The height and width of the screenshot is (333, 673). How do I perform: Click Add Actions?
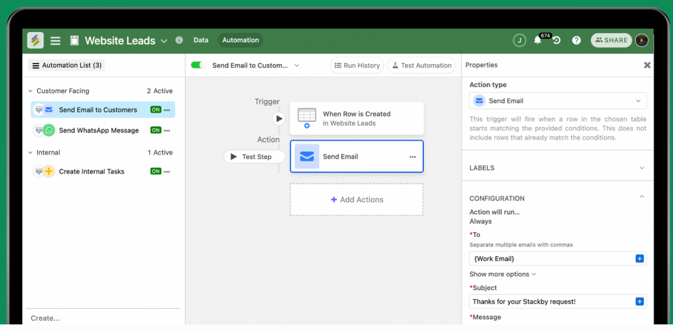coord(357,199)
